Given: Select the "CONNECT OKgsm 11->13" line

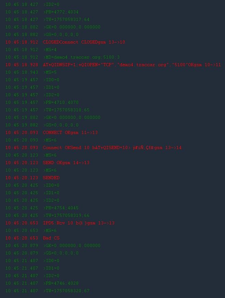Looking at the screenshot, I should tap(70, 133).
